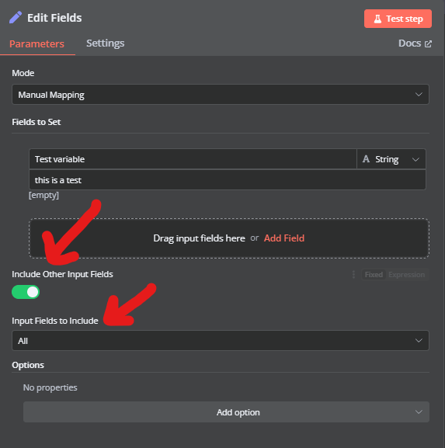Screen dimensions: 445x448
Task: Open the Manual Mapping mode dropdown
Action: [221, 94]
